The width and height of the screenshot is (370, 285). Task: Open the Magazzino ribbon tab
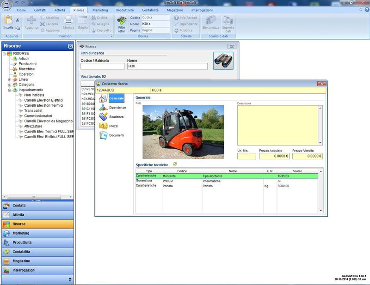[x=174, y=10]
